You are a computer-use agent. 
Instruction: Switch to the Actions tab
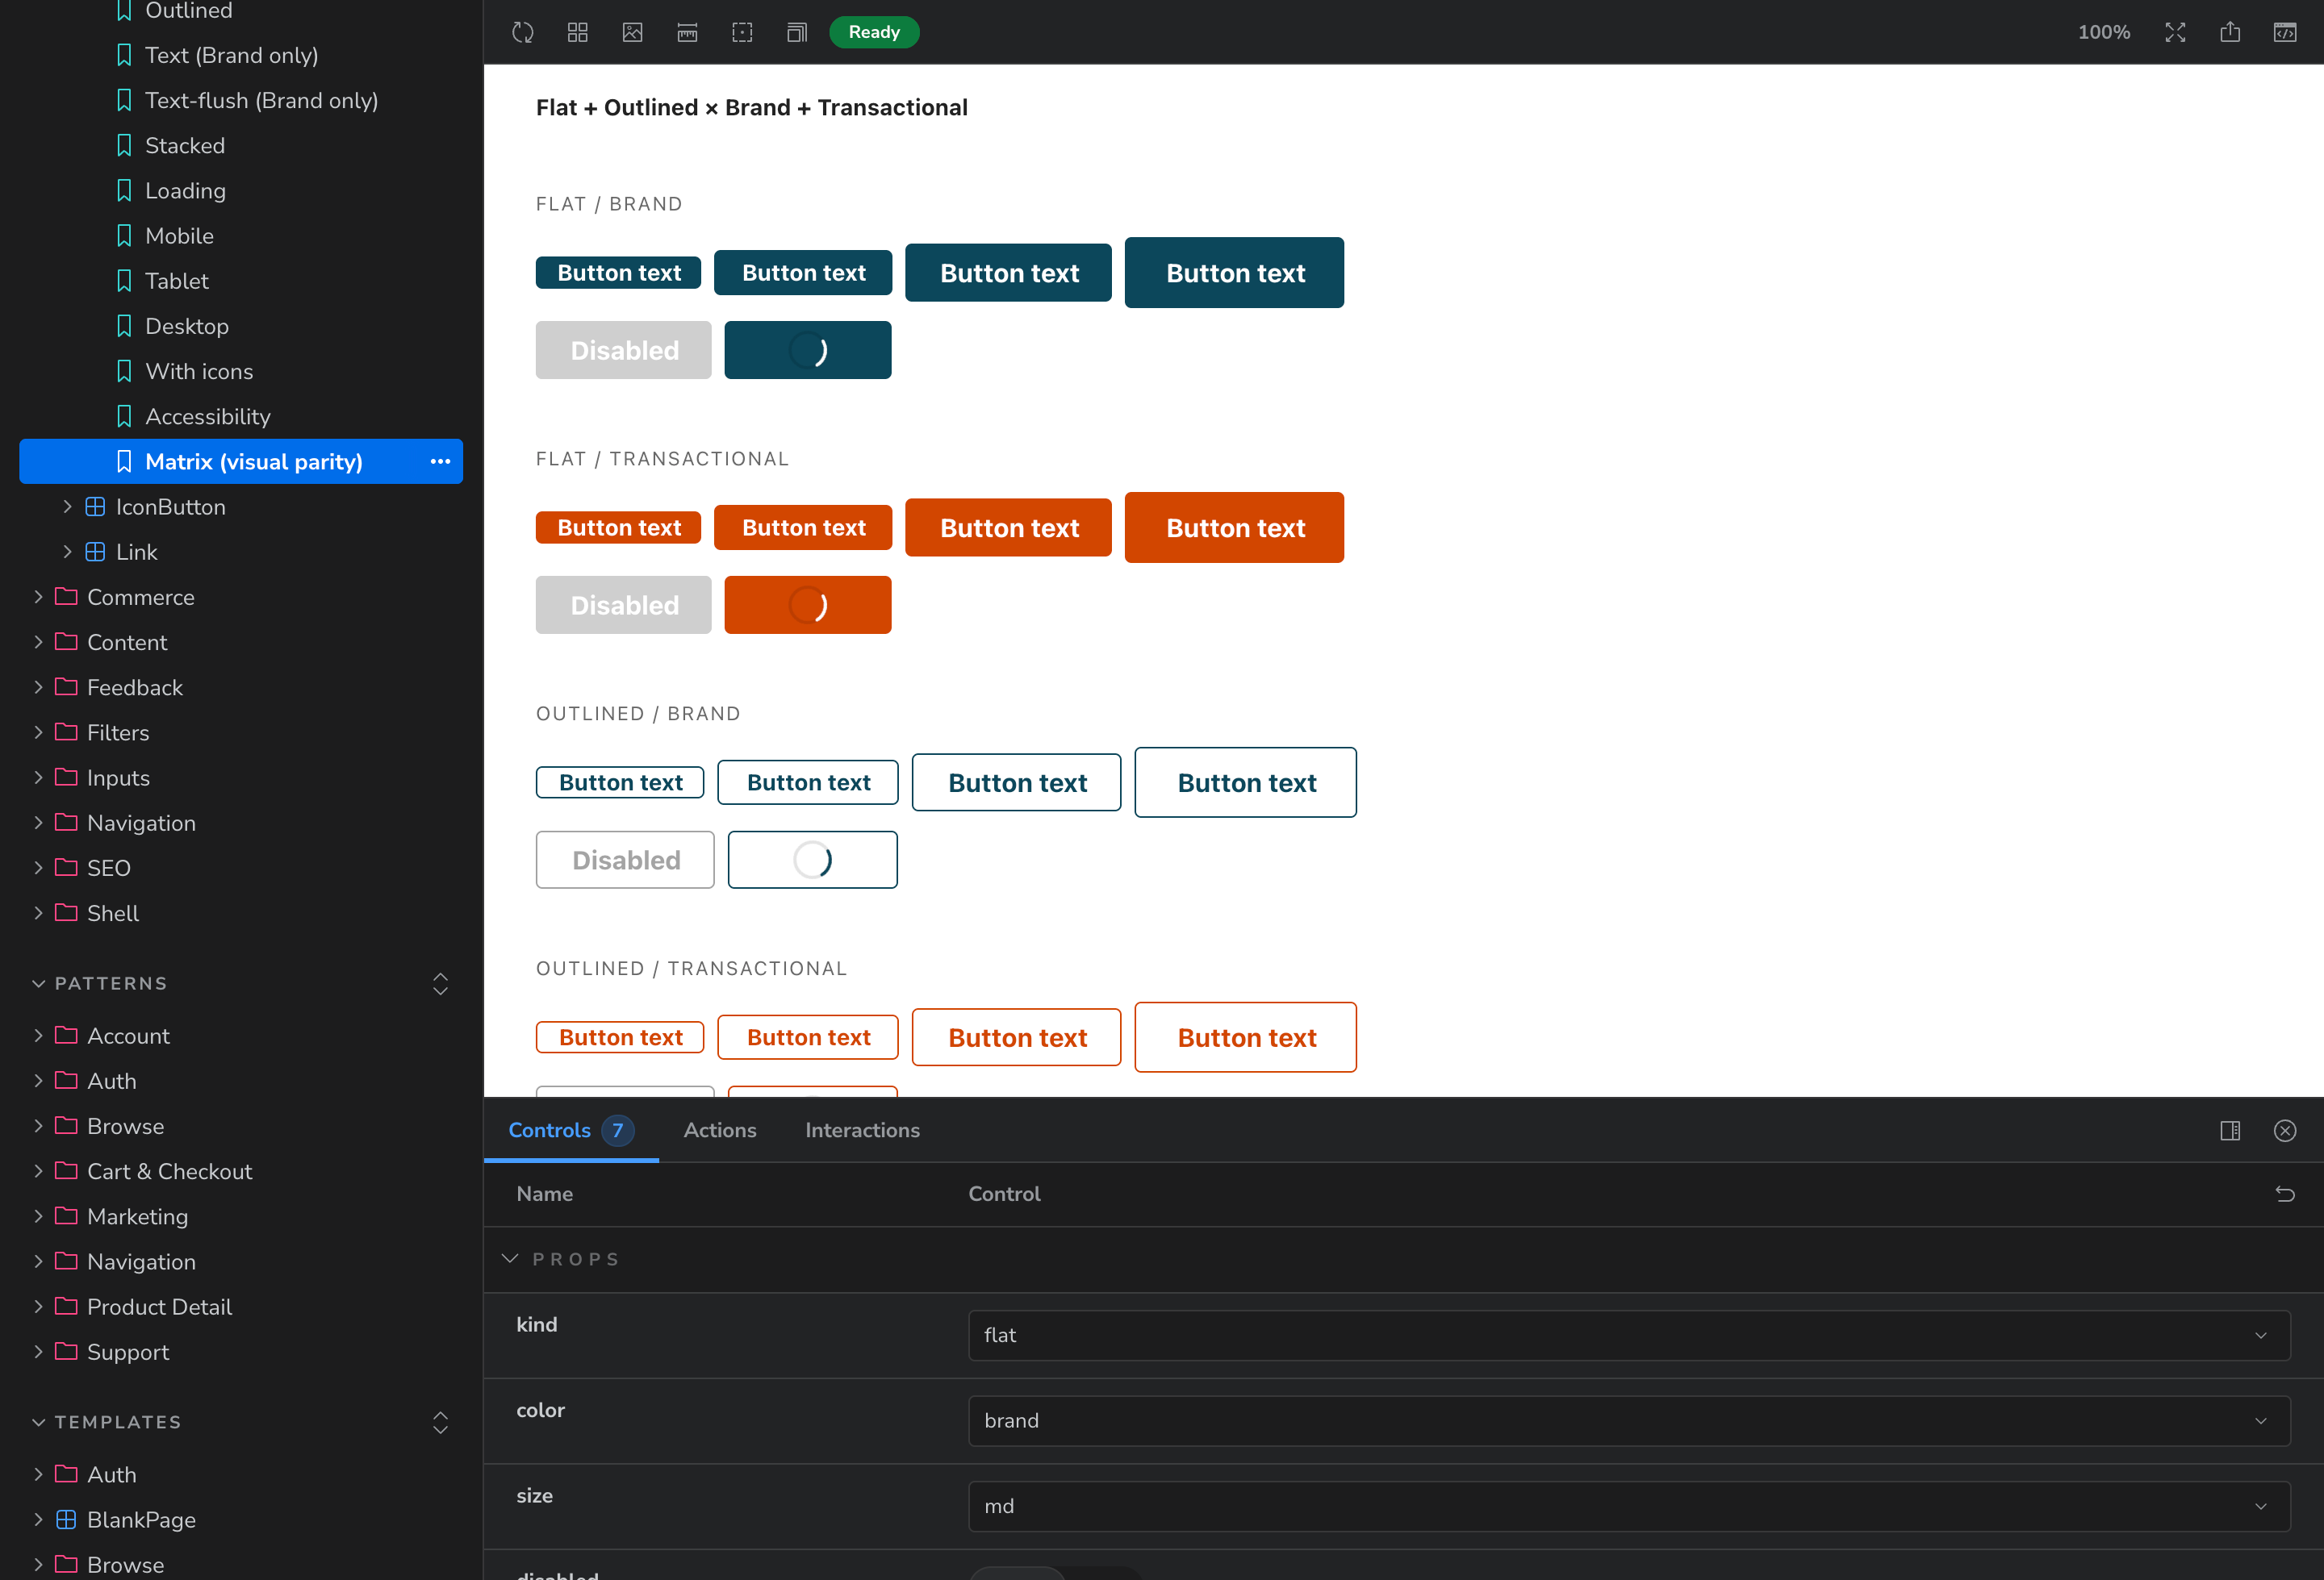click(x=720, y=1130)
